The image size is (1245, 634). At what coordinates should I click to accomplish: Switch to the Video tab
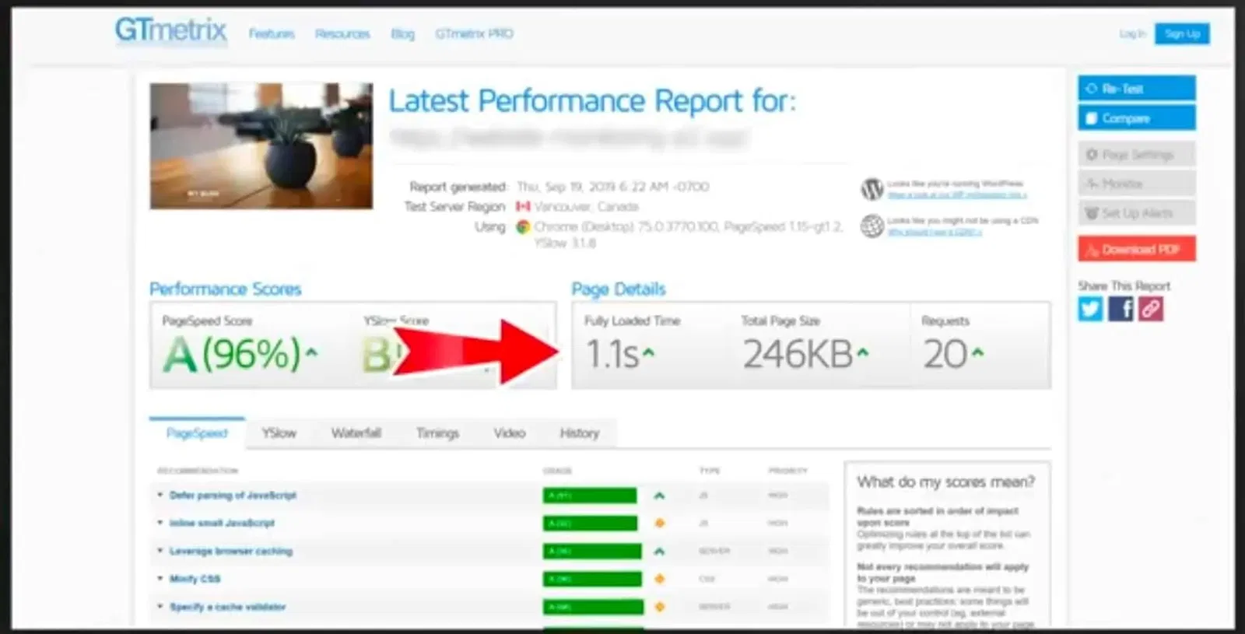pyautogui.click(x=510, y=433)
